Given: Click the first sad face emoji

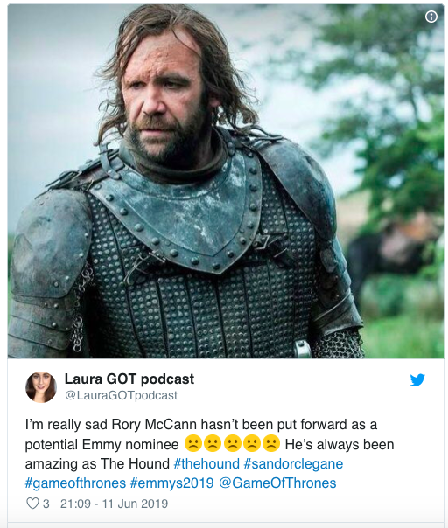Looking at the screenshot, I should pos(193,444).
